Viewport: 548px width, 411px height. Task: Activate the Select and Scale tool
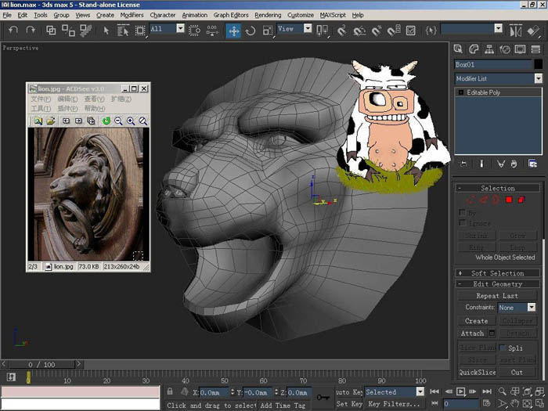268,31
